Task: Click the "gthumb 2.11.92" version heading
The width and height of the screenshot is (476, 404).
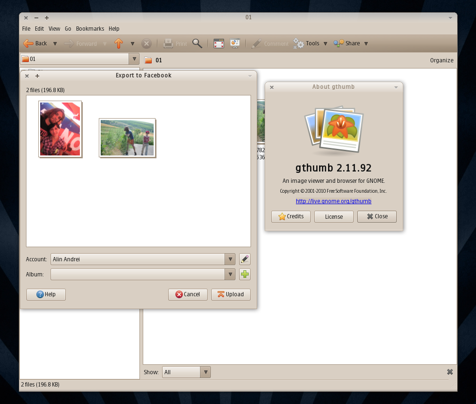Action: tap(333, 168)
